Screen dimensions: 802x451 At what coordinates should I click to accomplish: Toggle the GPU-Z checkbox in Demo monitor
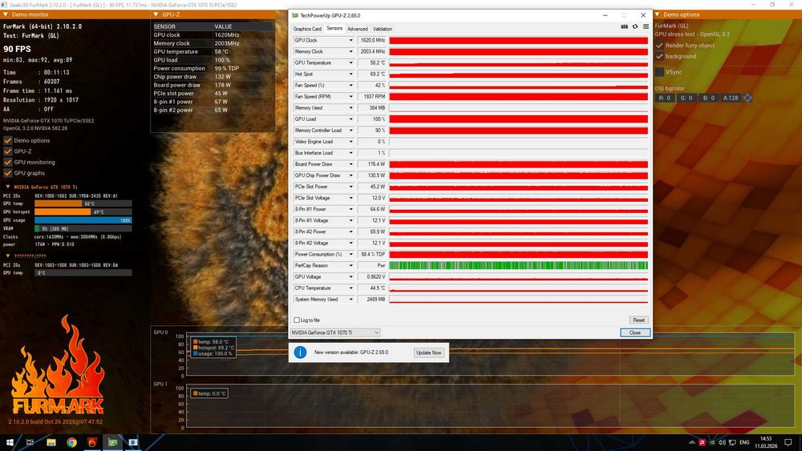pos(8,151)
